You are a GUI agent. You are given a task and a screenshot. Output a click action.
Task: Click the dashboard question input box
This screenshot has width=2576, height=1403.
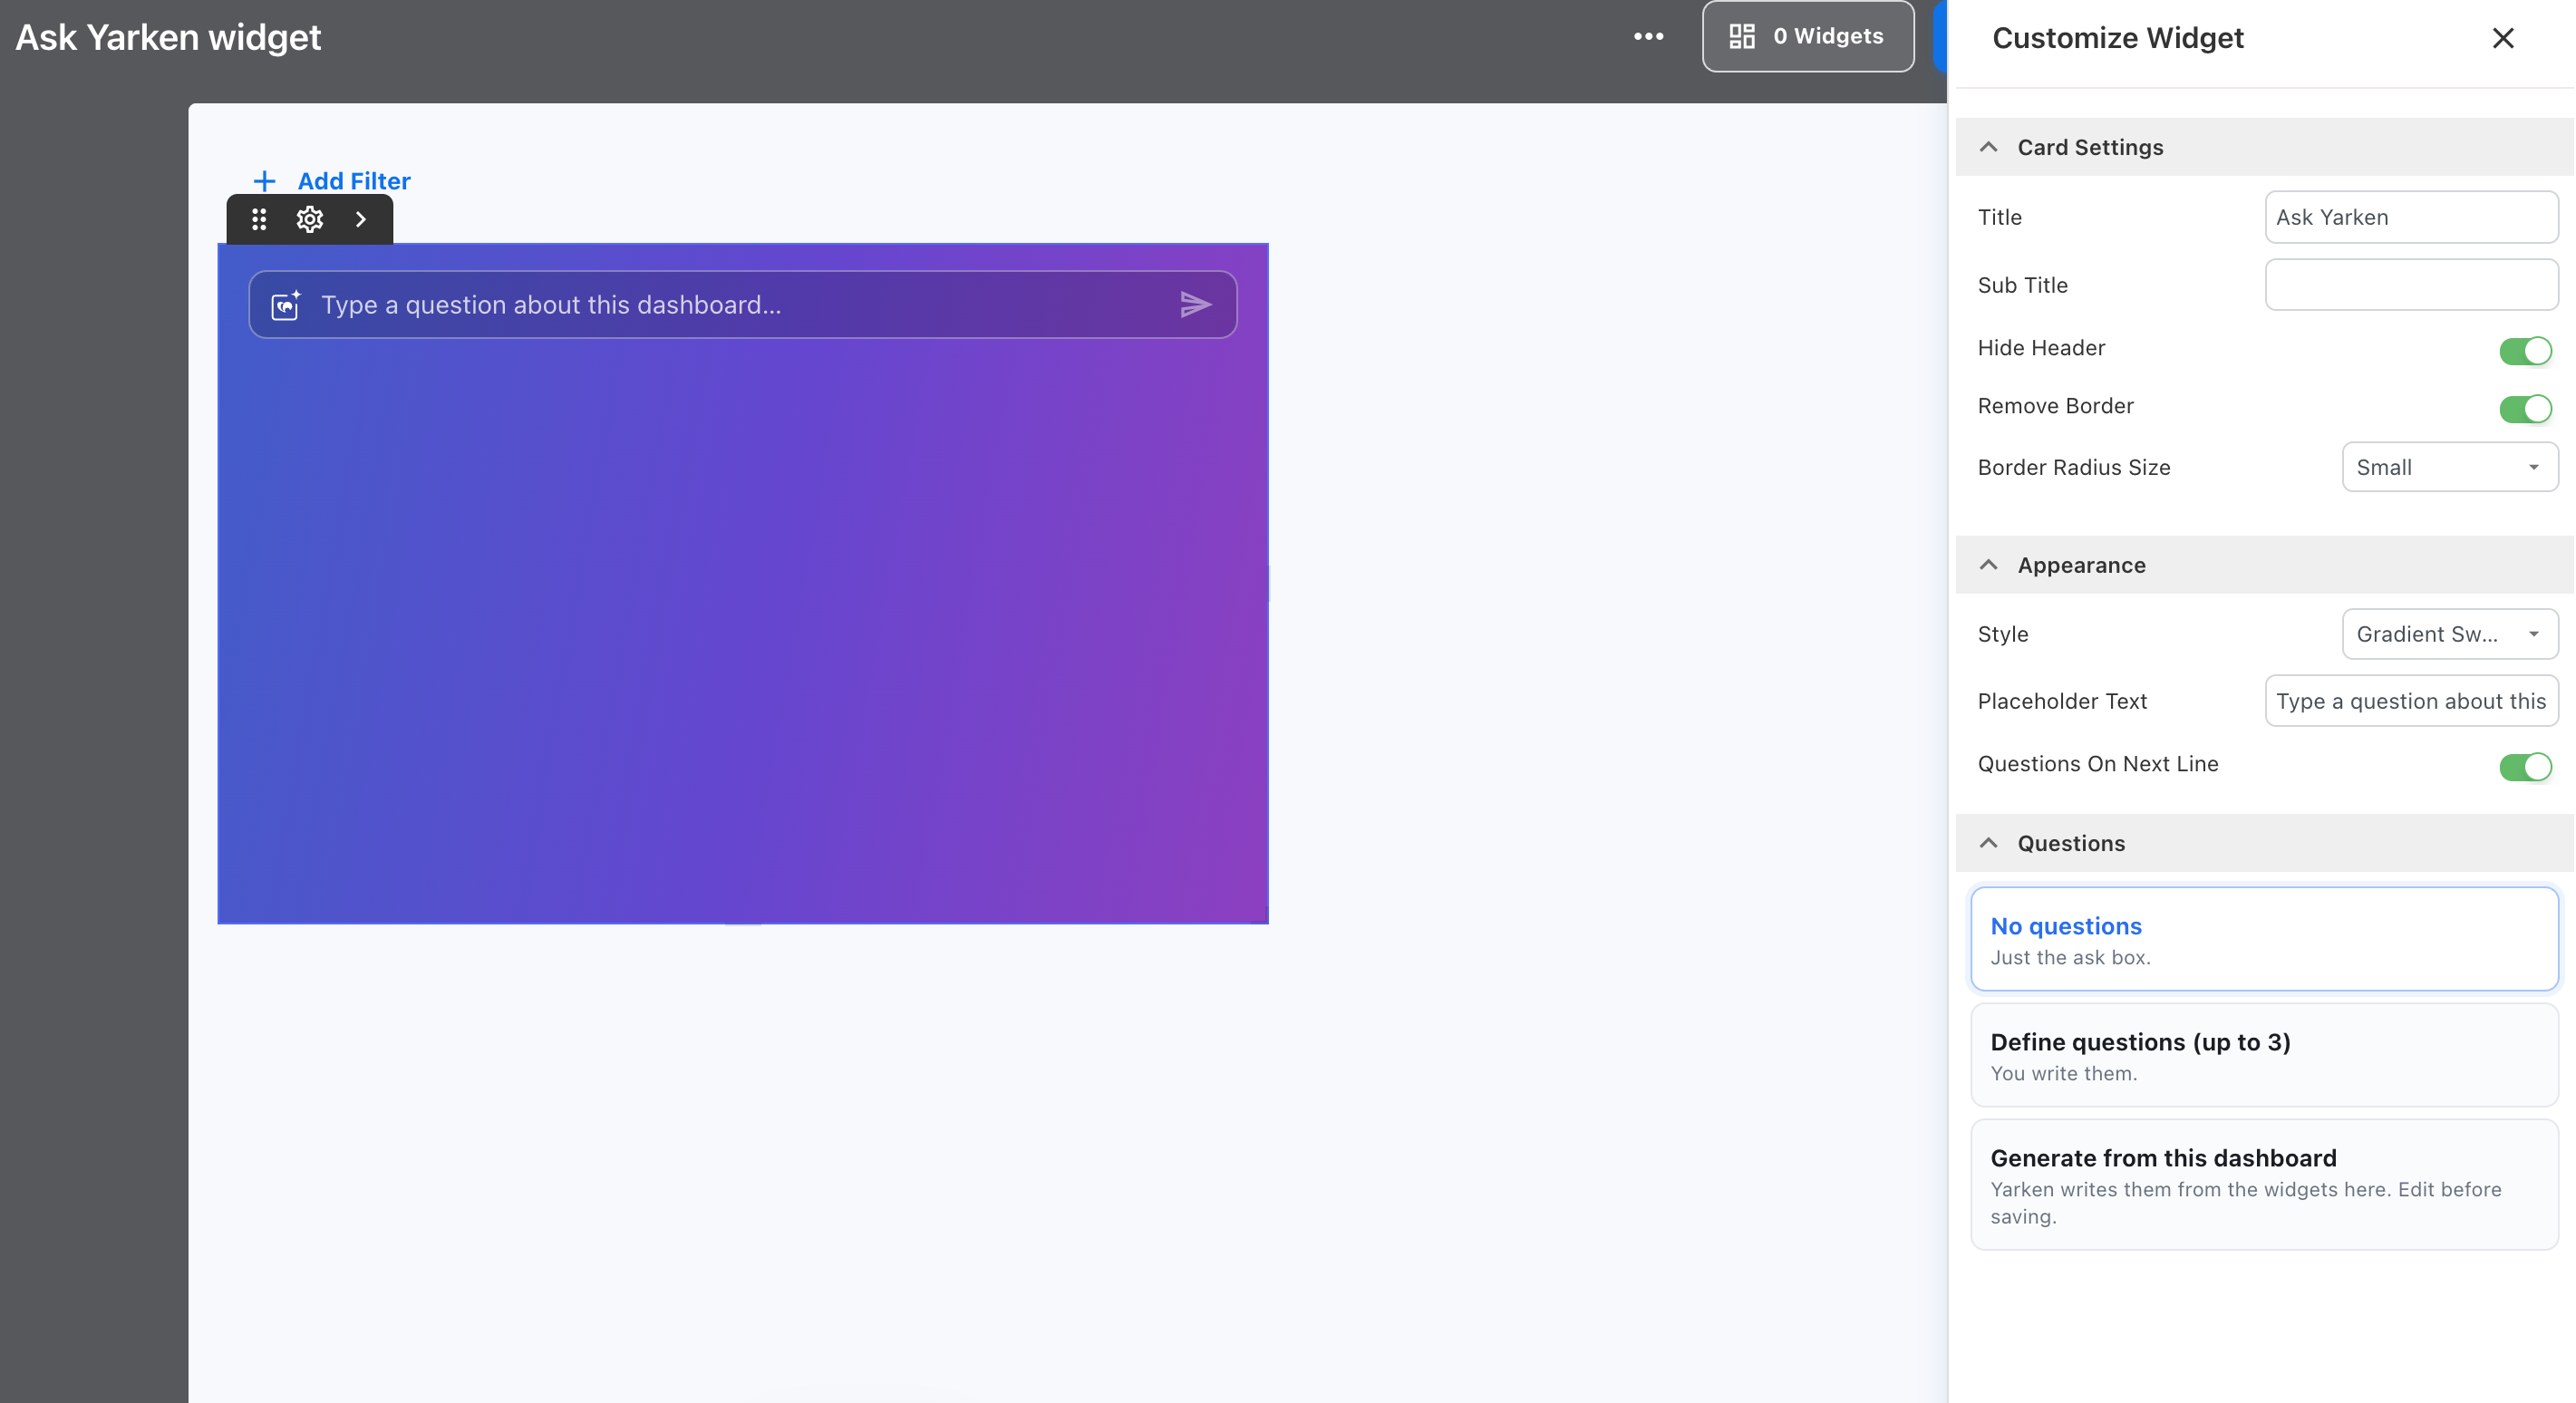click(743, 304)
